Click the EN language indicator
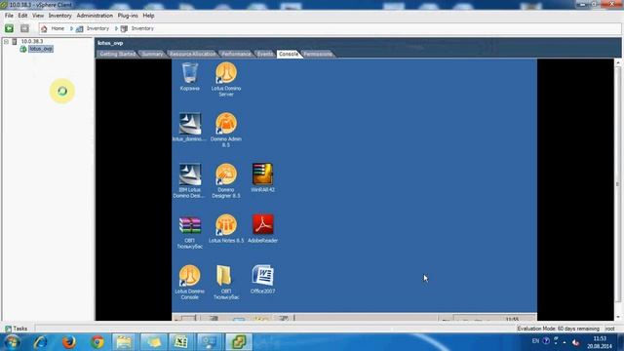The image size is (624, 351). tap(535, 341)
